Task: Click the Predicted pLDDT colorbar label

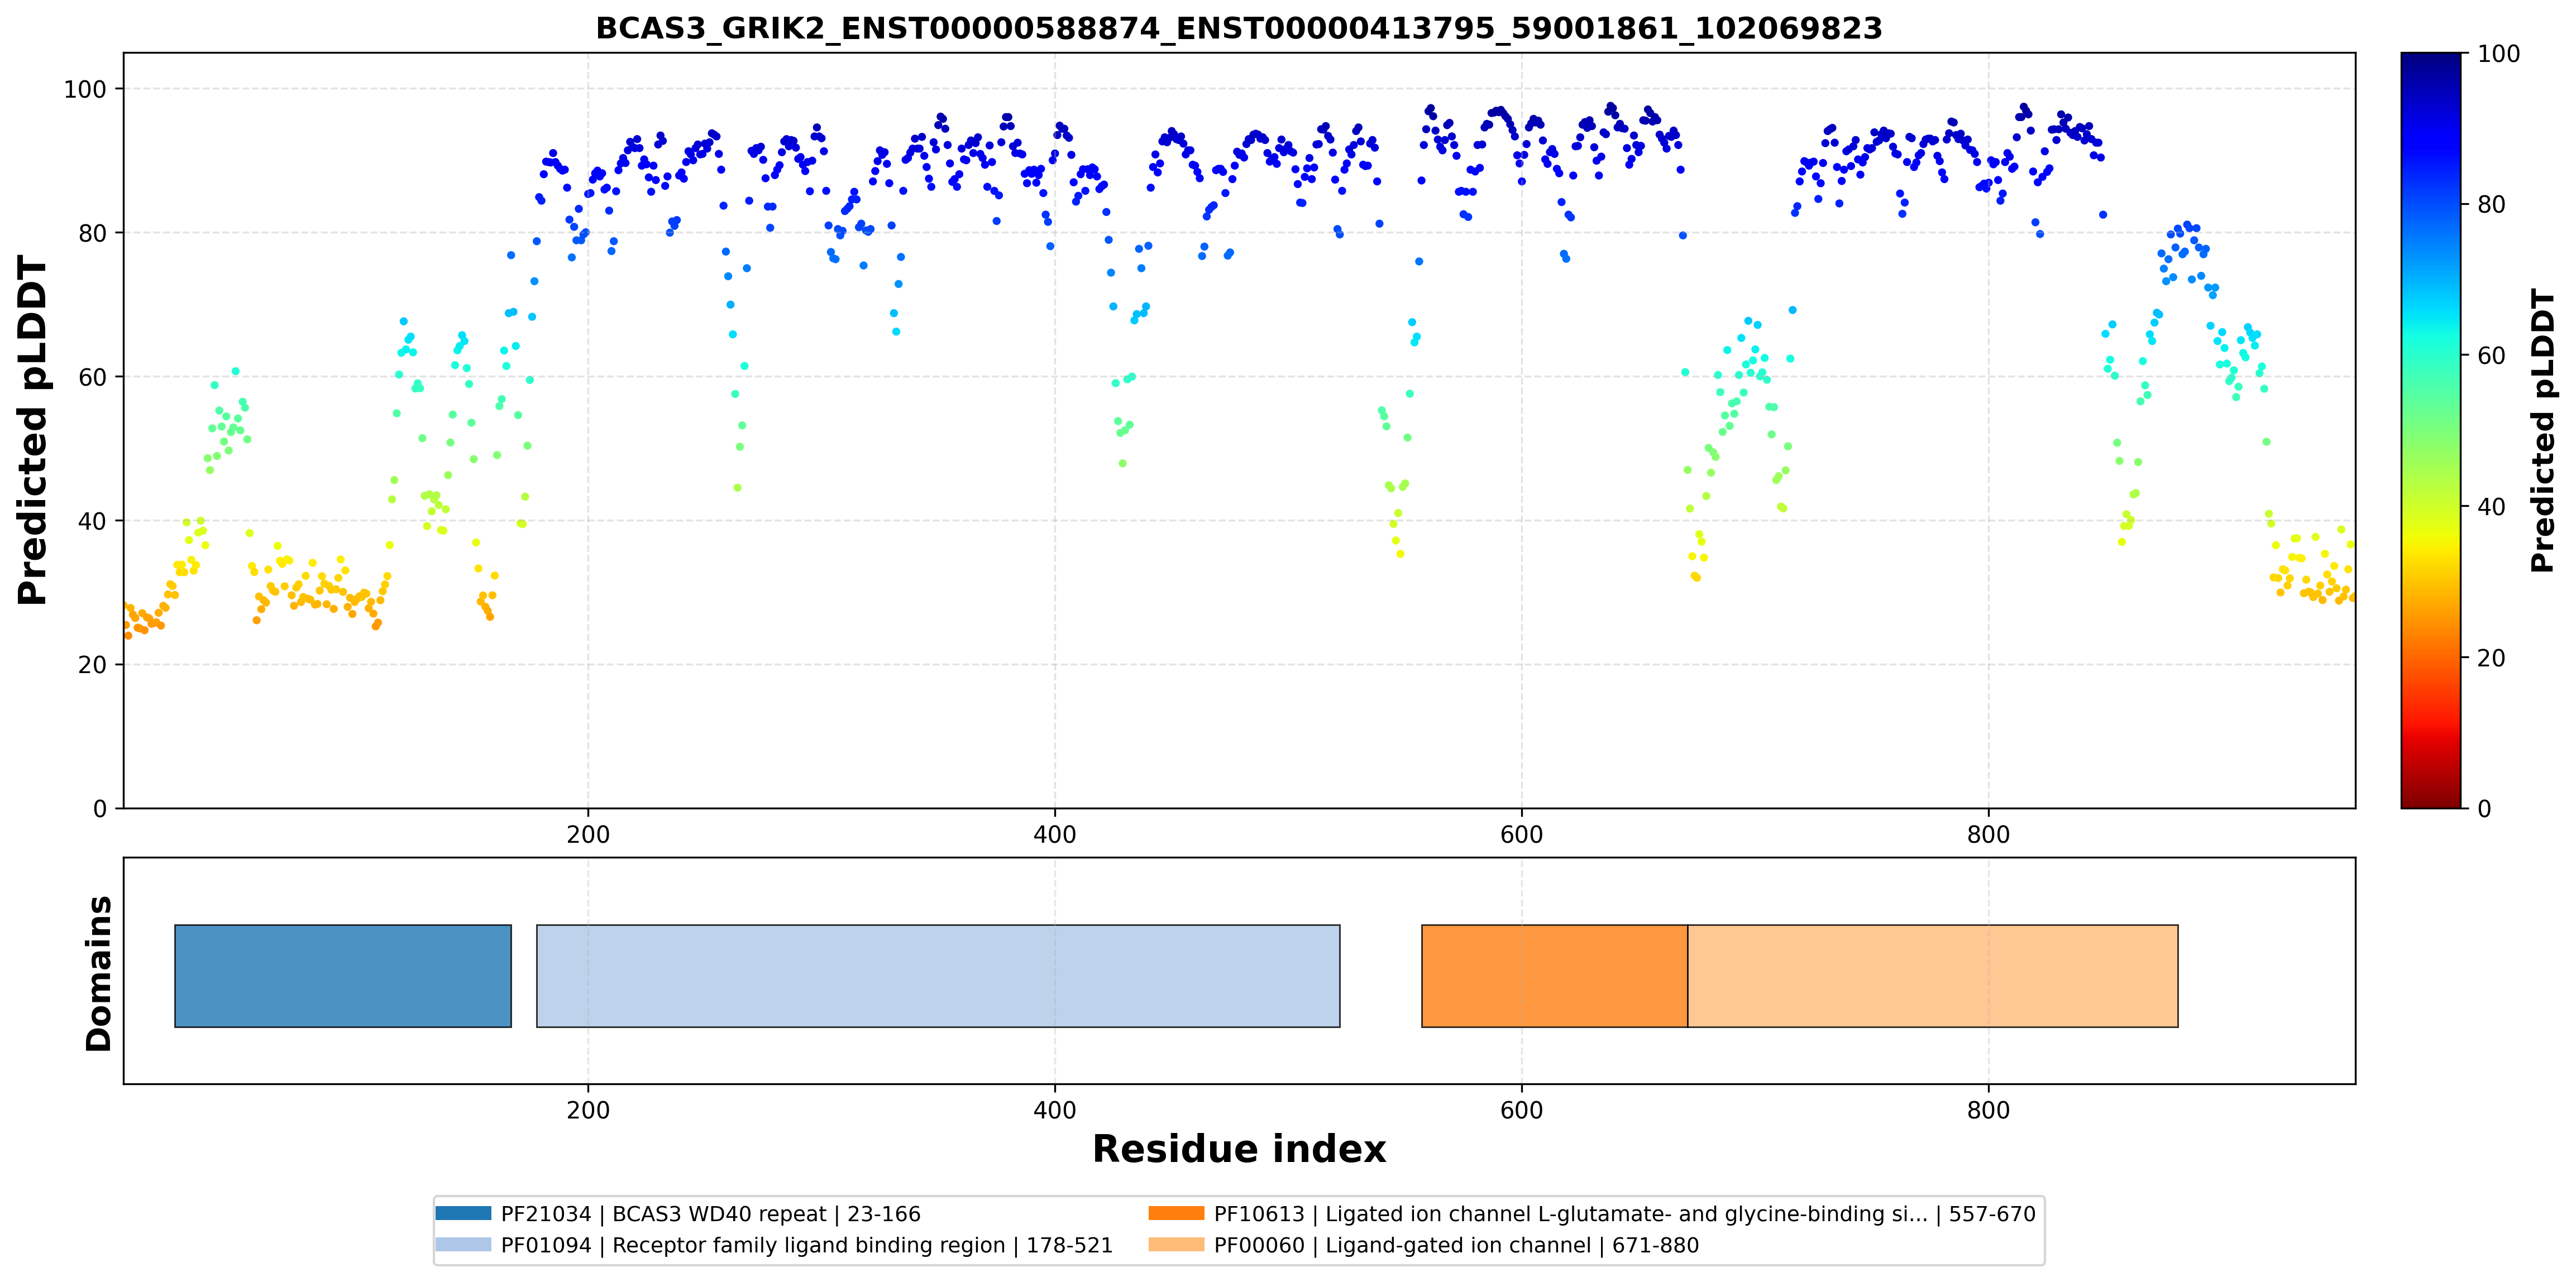Action: click(2541, 430)
